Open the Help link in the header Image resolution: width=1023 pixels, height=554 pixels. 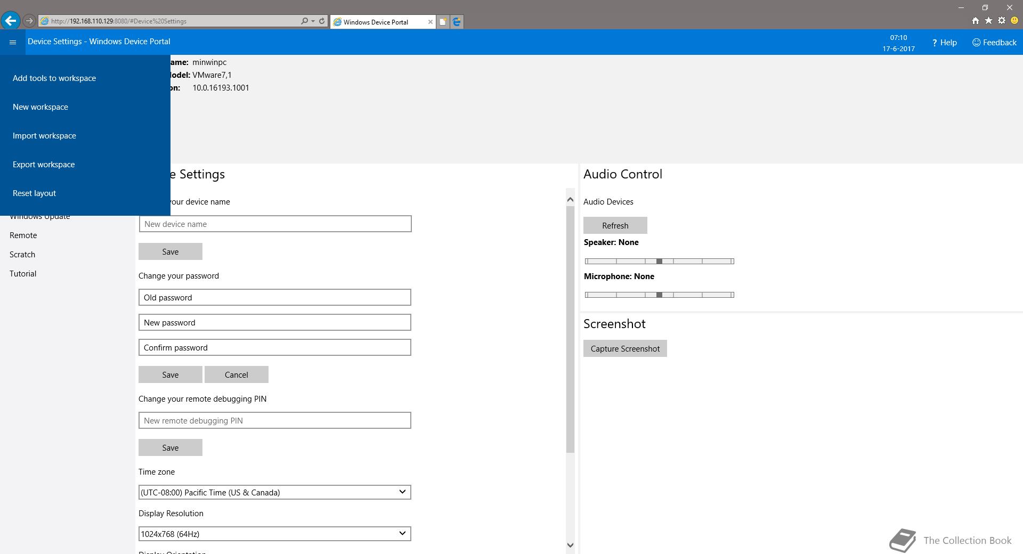click(944, 43)
